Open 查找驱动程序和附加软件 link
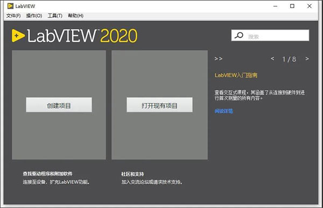This screenshot has height=208, width=323. coord(47,174)
